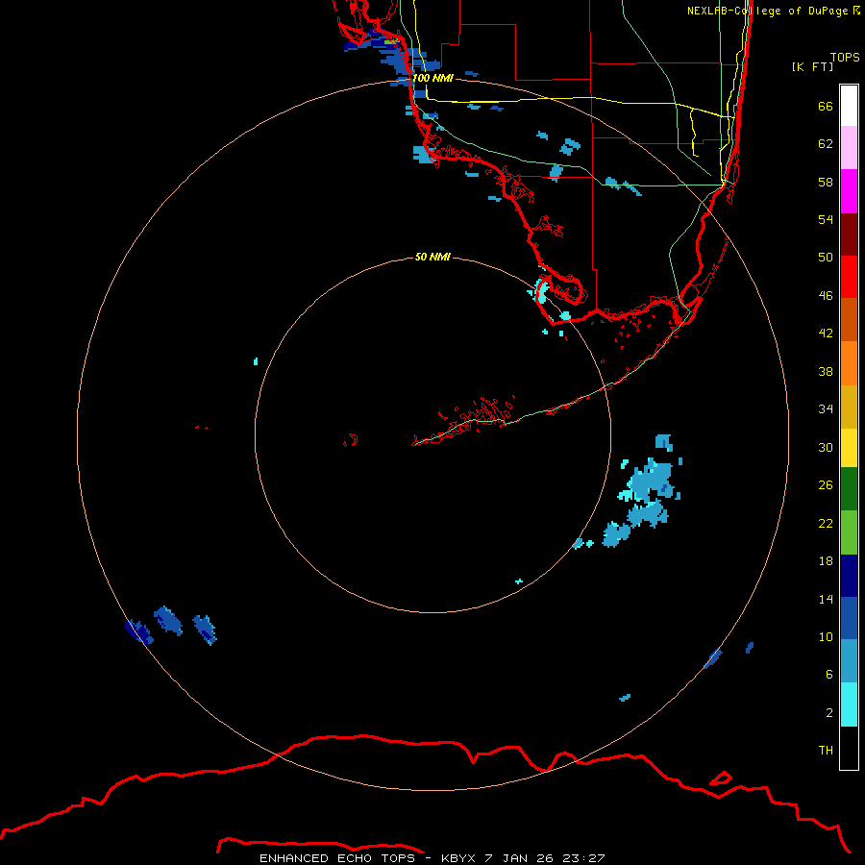Image resolution: width=865 pixels, height=865 pixels.
Task: Click the legend value 62
Action: coord(826,144)
